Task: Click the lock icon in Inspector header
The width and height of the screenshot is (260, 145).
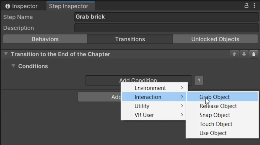Action: 246,6
